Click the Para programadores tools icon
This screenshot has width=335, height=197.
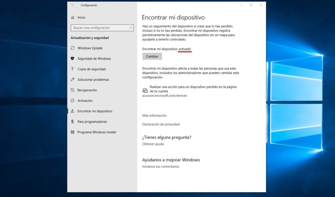pos(72,121)
